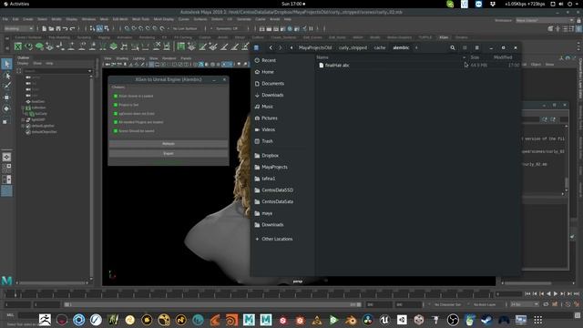583x328 pixels.
Task: Open outliner Display menu
Action: point(23,64)
